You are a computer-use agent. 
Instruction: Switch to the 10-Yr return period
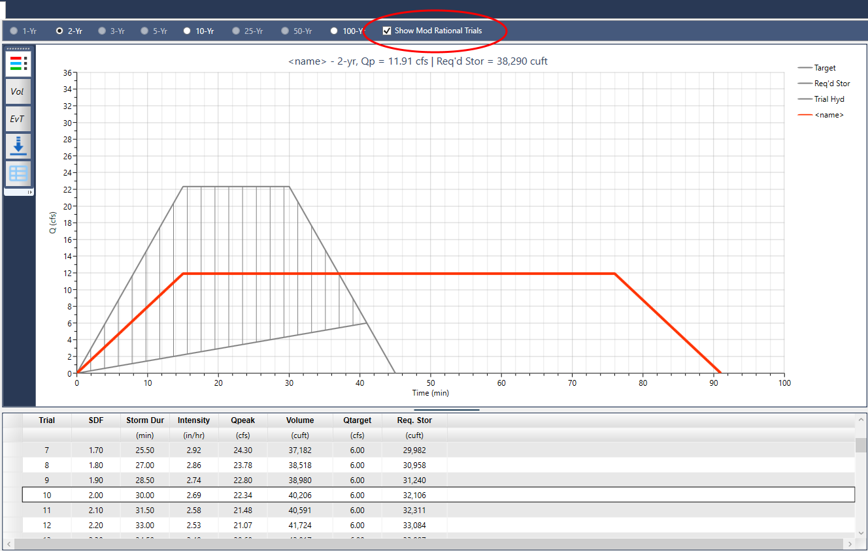tap(187, 30)
